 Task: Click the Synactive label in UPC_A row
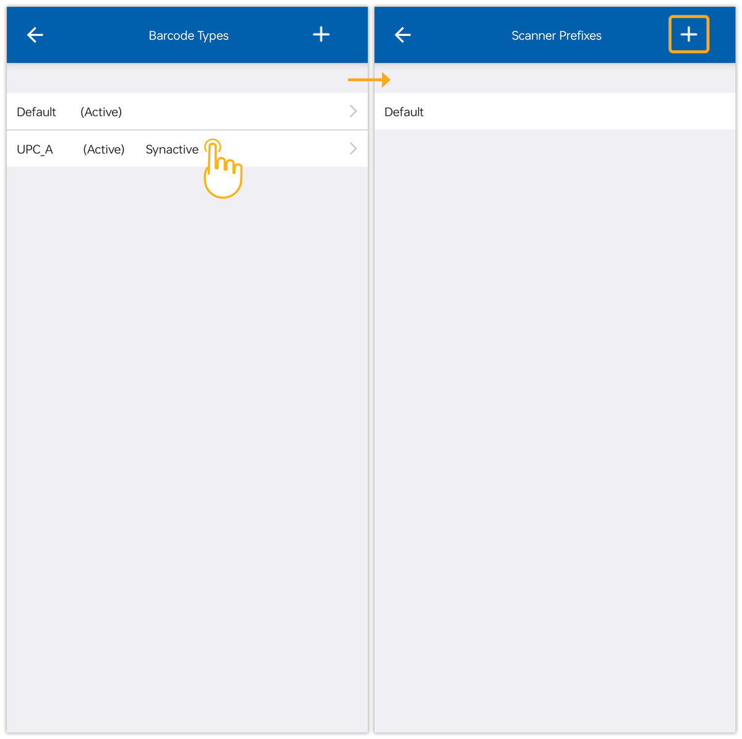pyautogui.click(x=172, y=150)
